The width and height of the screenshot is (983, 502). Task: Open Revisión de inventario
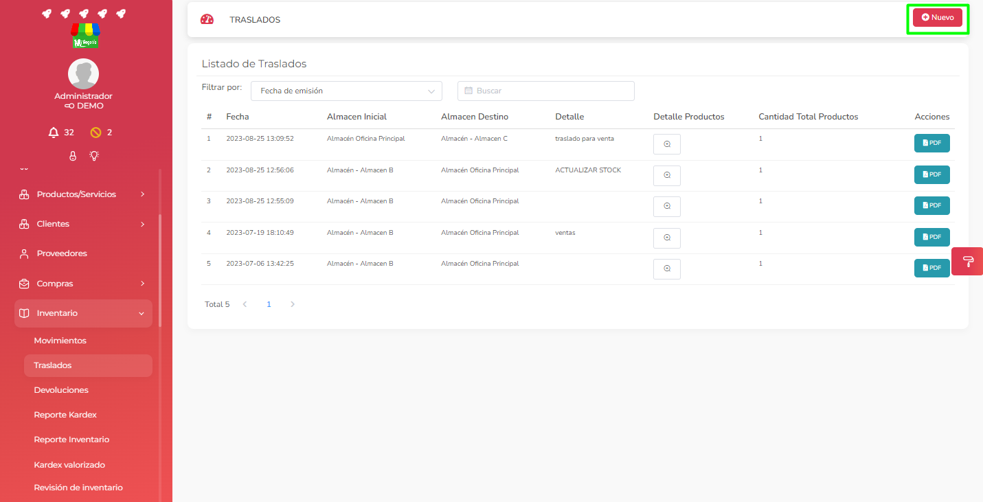point(78,488)
